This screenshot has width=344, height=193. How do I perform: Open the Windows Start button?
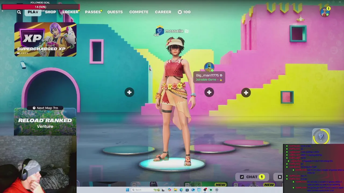(127, 190)
